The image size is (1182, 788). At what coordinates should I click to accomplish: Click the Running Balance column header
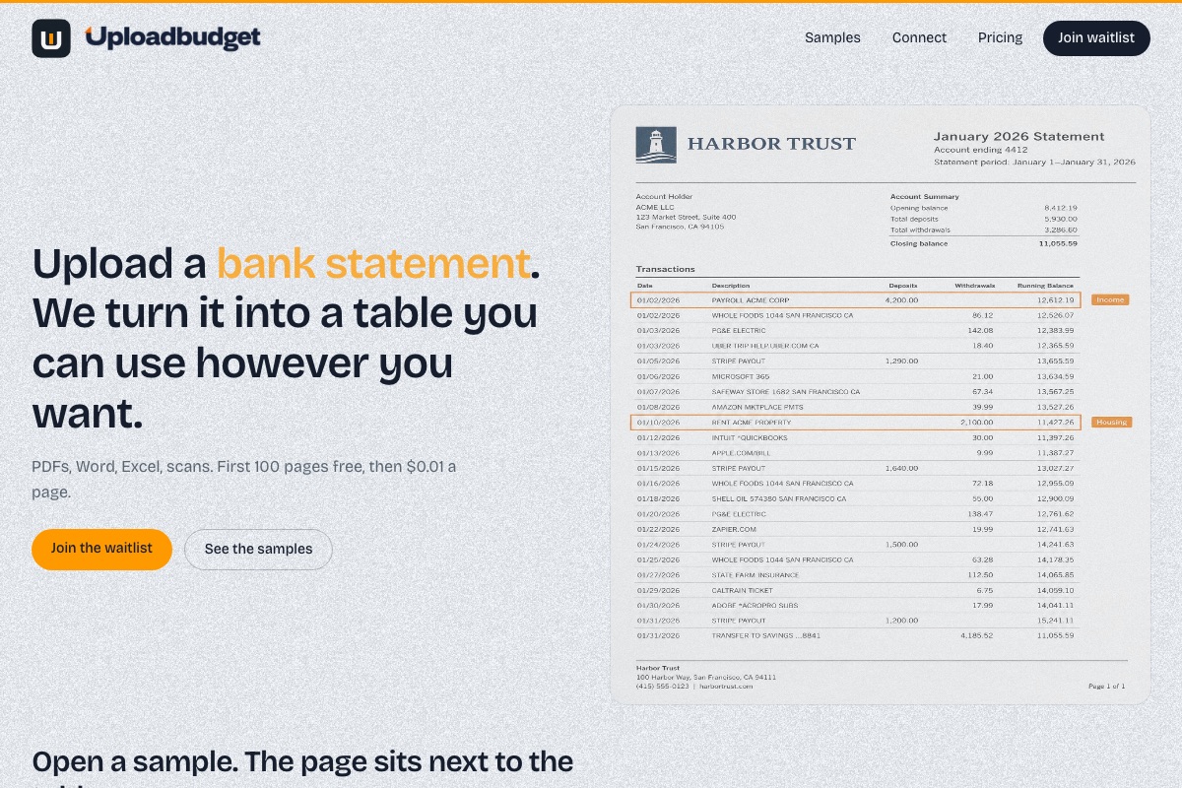click(1045, 286)
